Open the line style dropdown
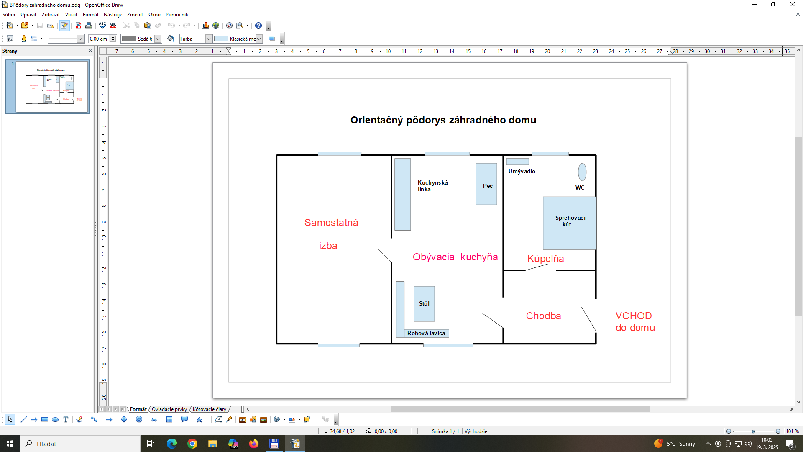The height and width of the screenshot is (452, 803). 80,39
